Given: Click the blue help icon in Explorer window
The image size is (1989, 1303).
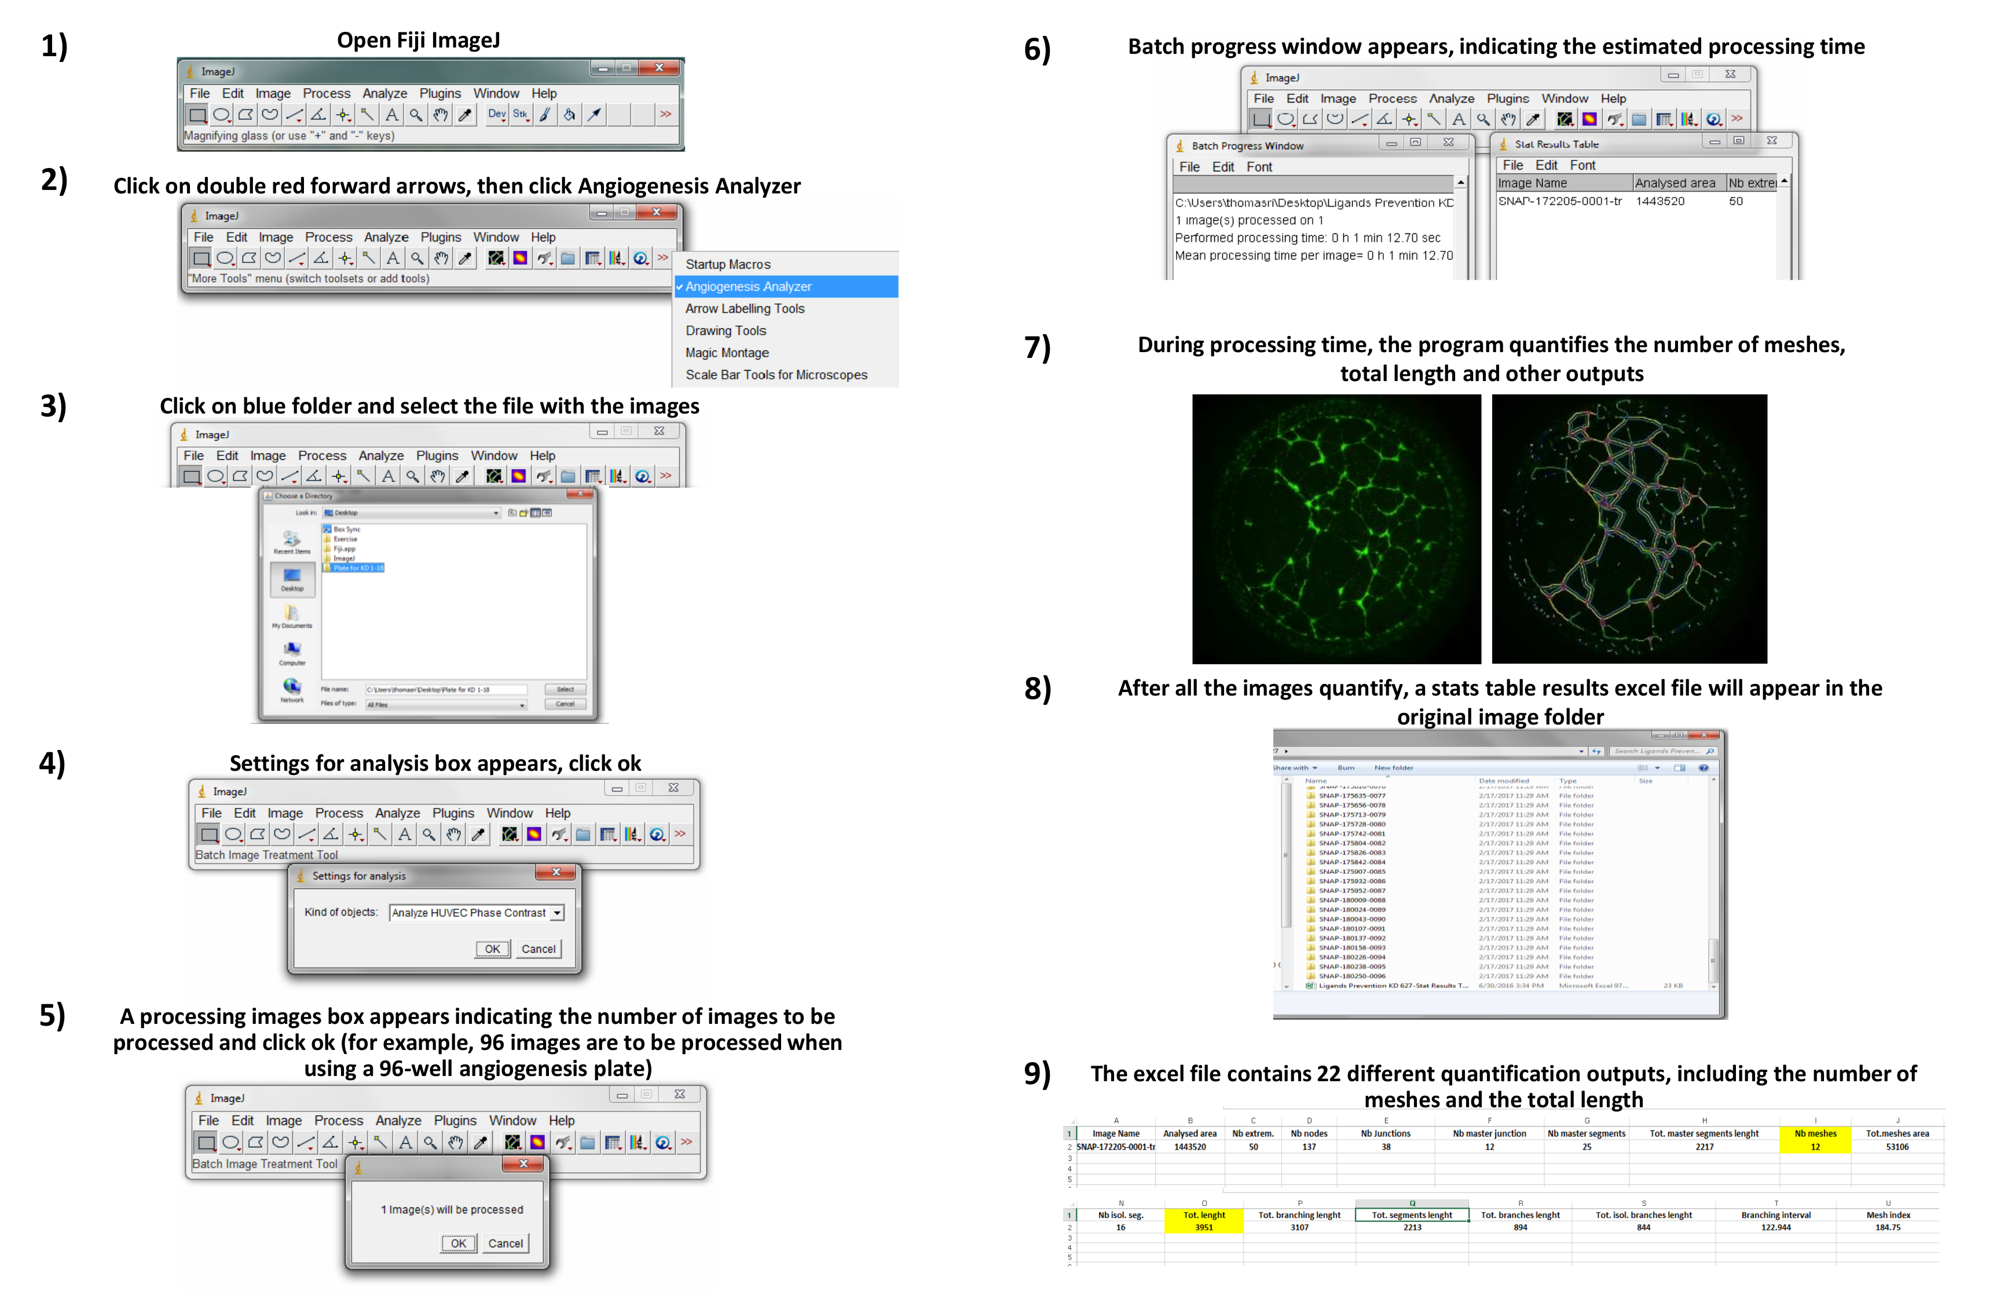Looking at the screenshot, I should click(x=1704, y=768).
